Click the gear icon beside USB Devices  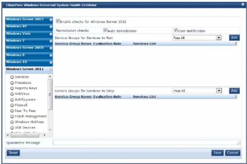[x=12, y=128]
